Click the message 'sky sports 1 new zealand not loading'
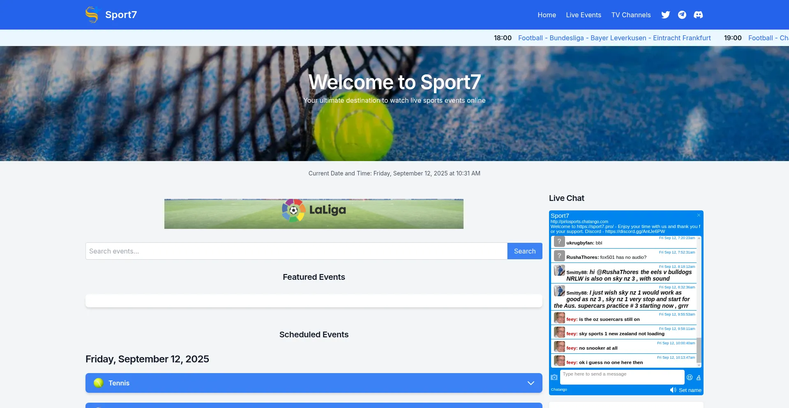This screenshot has width=789, height=408. pyautogui.click(x=622, y=334)
